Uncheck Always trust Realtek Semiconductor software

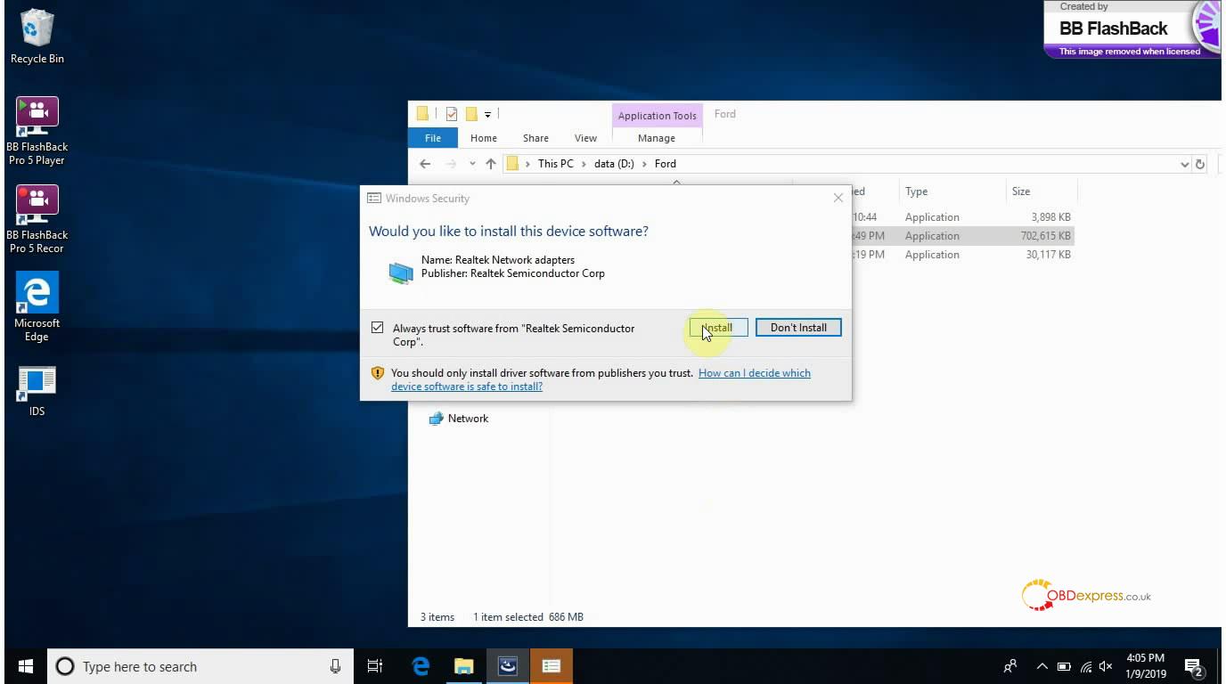tap(378, 328)
